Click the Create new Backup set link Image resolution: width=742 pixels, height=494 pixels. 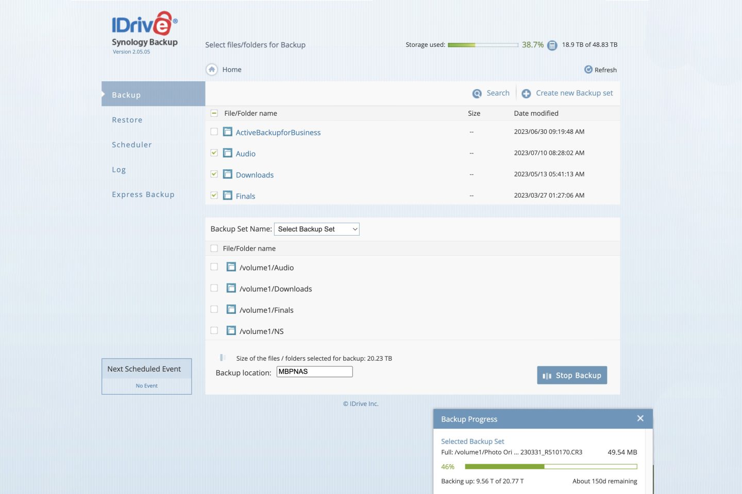pyautogui.click(x=574, y=93)
